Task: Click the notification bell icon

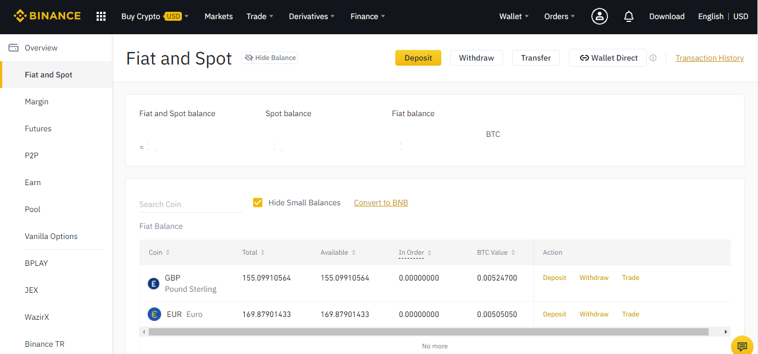Action: 629,17
